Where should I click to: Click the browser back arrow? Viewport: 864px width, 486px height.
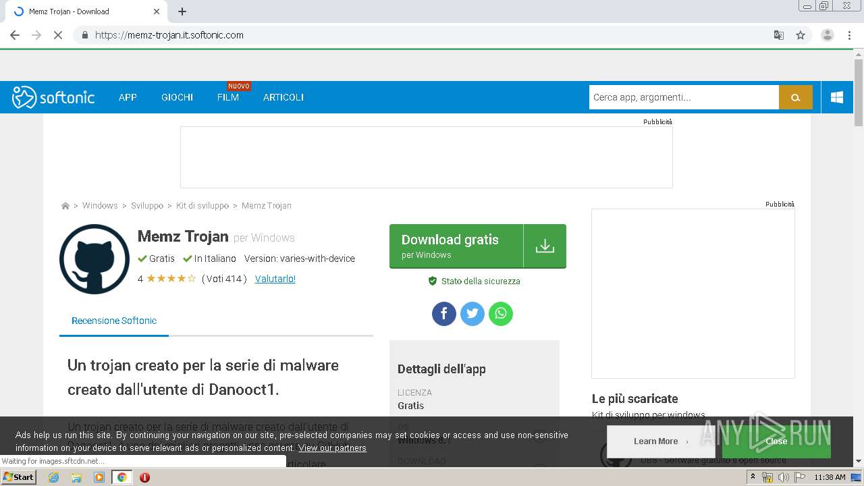pos(15,35)
